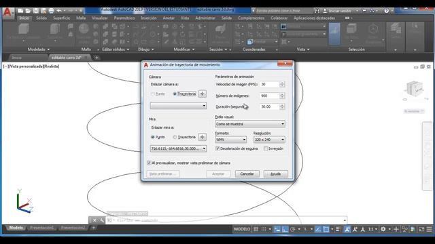Select Trayectoria radio under Cámara

[175, 94]
